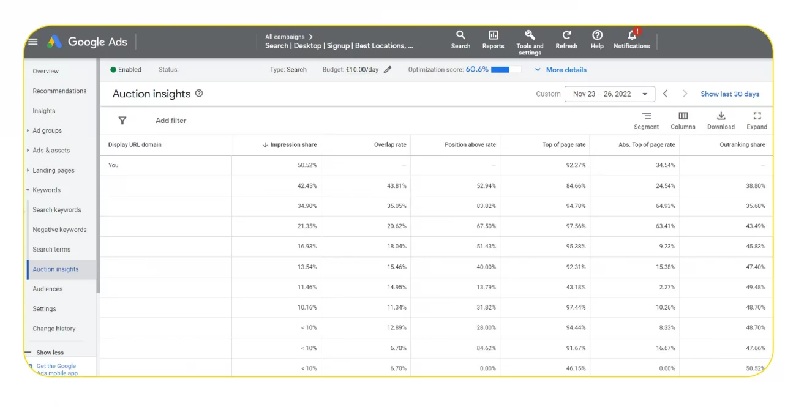The image size is (796, 407).
Task: Click Get the Google Ads mobile app
Action: click(x=57, y=370)
